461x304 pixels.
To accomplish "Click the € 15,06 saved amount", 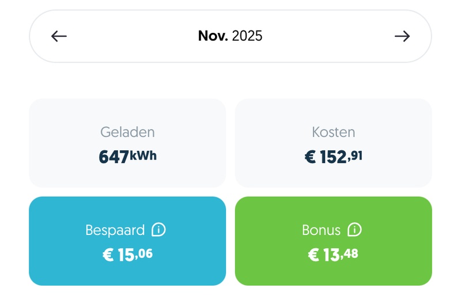I will [127, 254].
